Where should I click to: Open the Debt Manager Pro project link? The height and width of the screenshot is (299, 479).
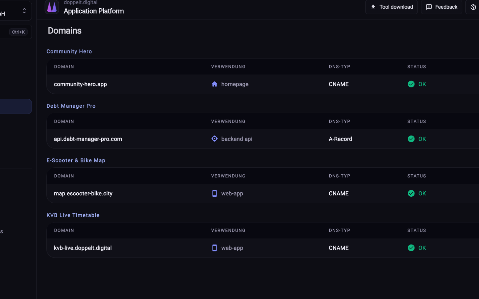point(71,106)
